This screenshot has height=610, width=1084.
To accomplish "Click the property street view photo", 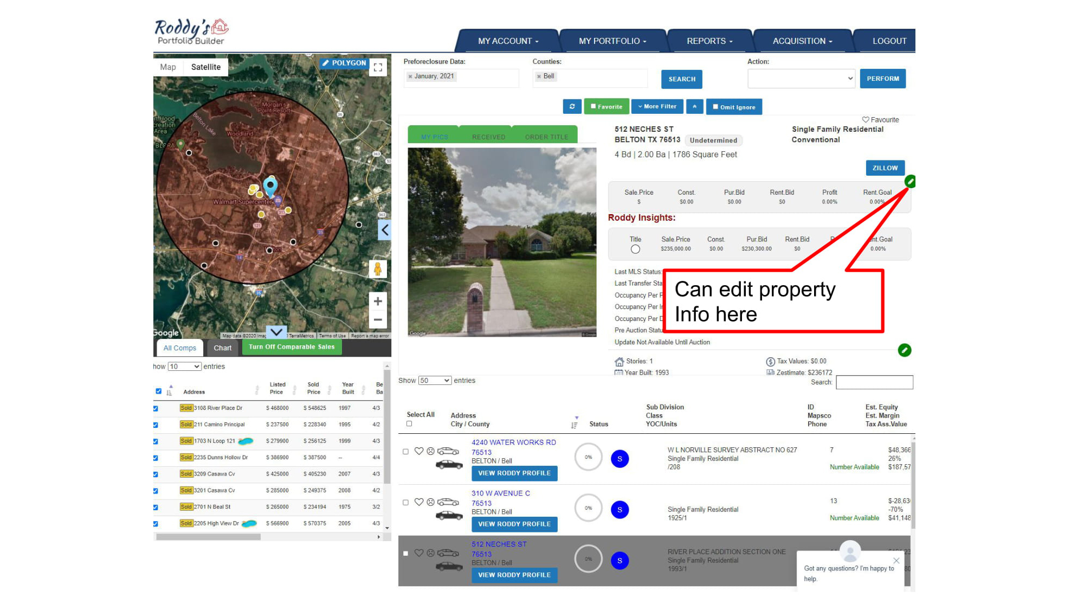I will coord(502,242).
